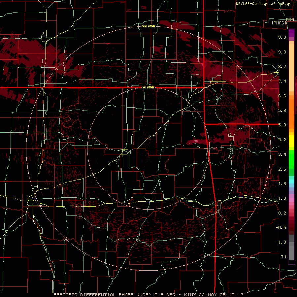Click the 3.4 value on the scale

pos(282,154)
